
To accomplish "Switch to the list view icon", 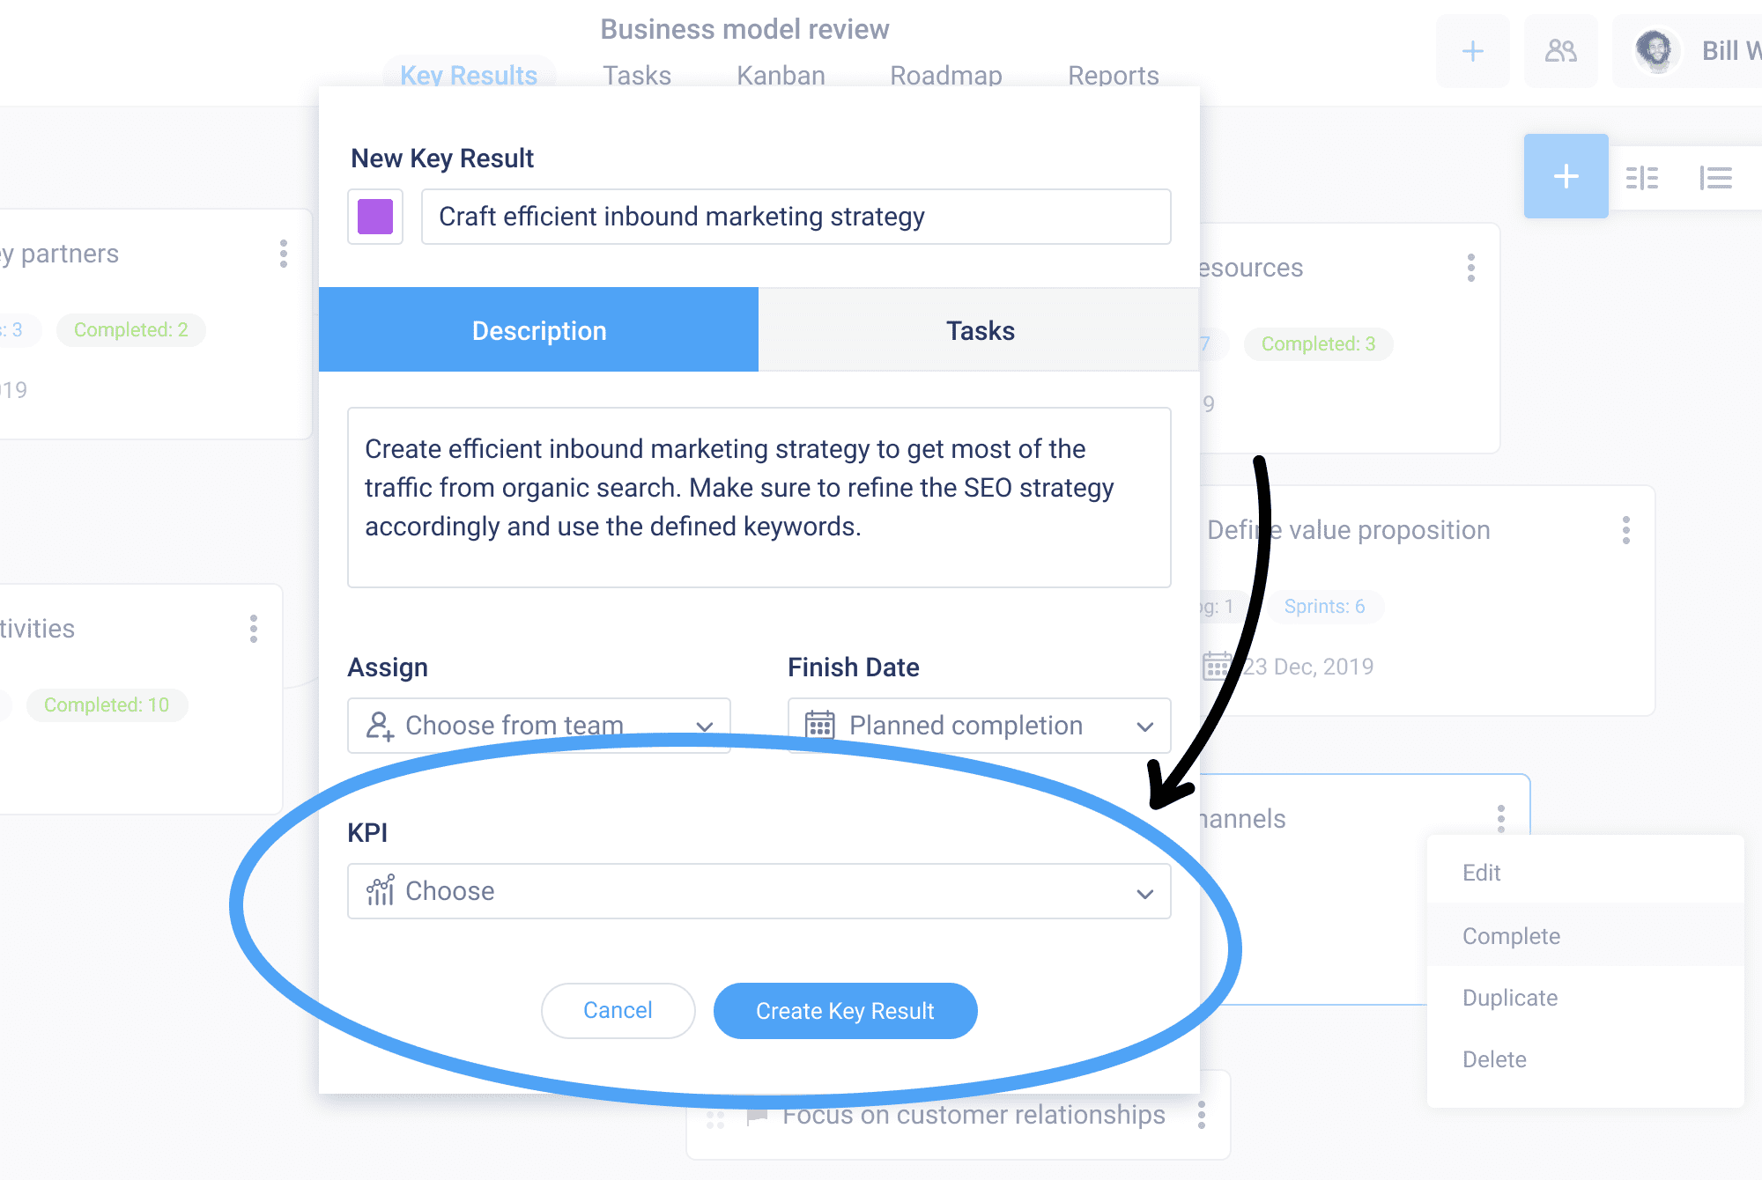I will [x=1715, y=178].
